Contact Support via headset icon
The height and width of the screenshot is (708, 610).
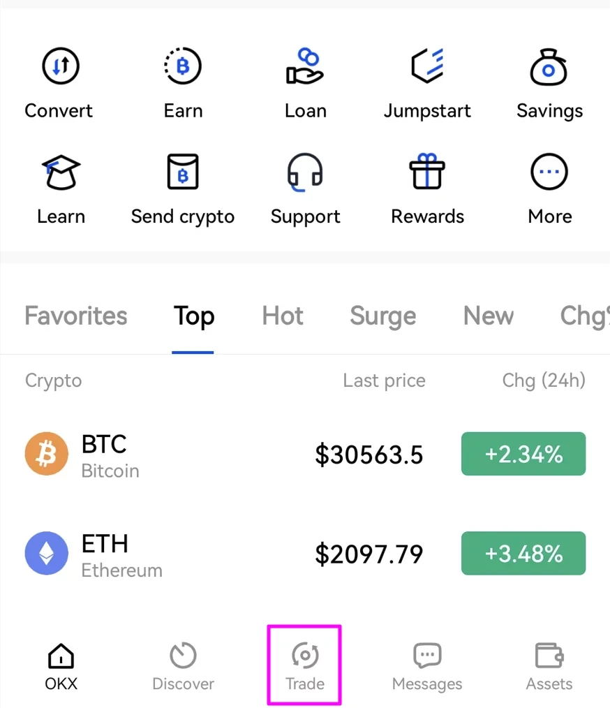305,172
